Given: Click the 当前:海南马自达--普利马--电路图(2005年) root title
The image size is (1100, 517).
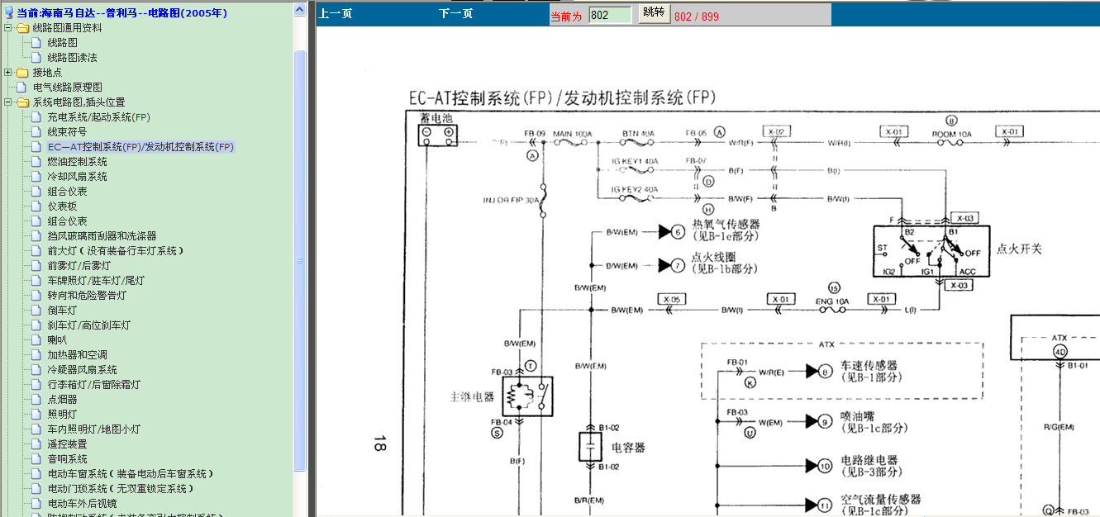Looking at the screenshot, I should (122, 13).
